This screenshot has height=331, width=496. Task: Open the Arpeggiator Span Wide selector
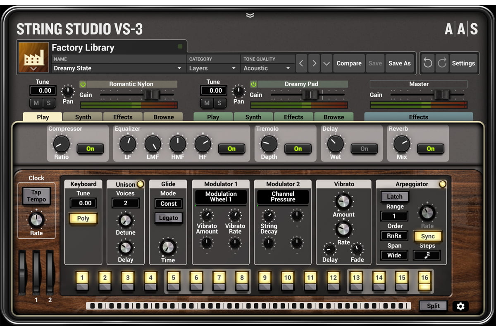point(394,255)
